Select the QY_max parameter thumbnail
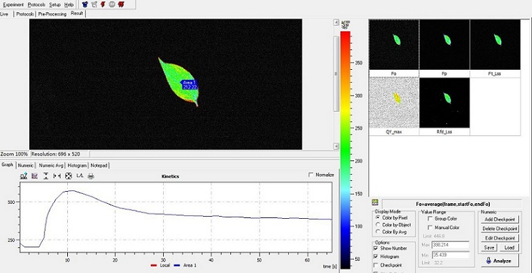Screen dimensions: 532x273 point(394,106)
